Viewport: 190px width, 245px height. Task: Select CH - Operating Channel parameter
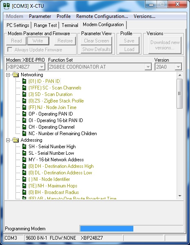[x=51, y=127]
